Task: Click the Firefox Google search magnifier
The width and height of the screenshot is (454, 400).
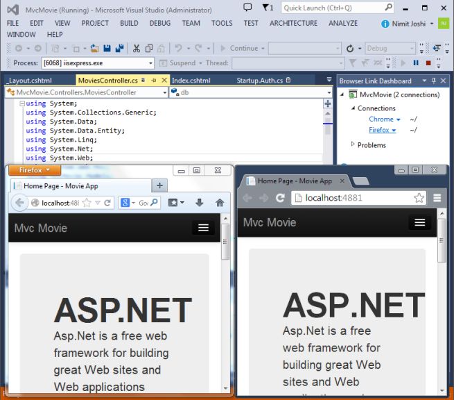Action: click(155, 202)
